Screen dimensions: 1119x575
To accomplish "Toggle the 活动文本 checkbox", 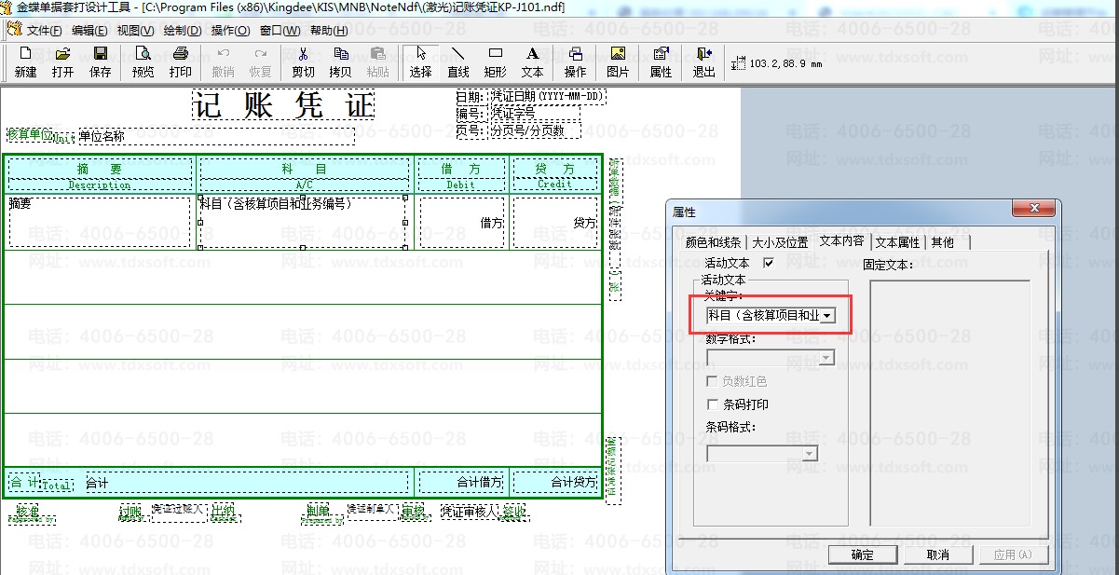I will pos(769,264).
